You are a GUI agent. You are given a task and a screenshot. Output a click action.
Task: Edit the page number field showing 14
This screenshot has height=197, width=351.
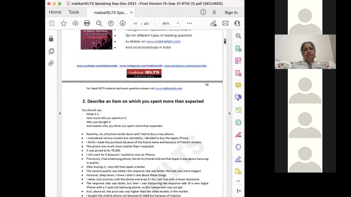point(135,24)
